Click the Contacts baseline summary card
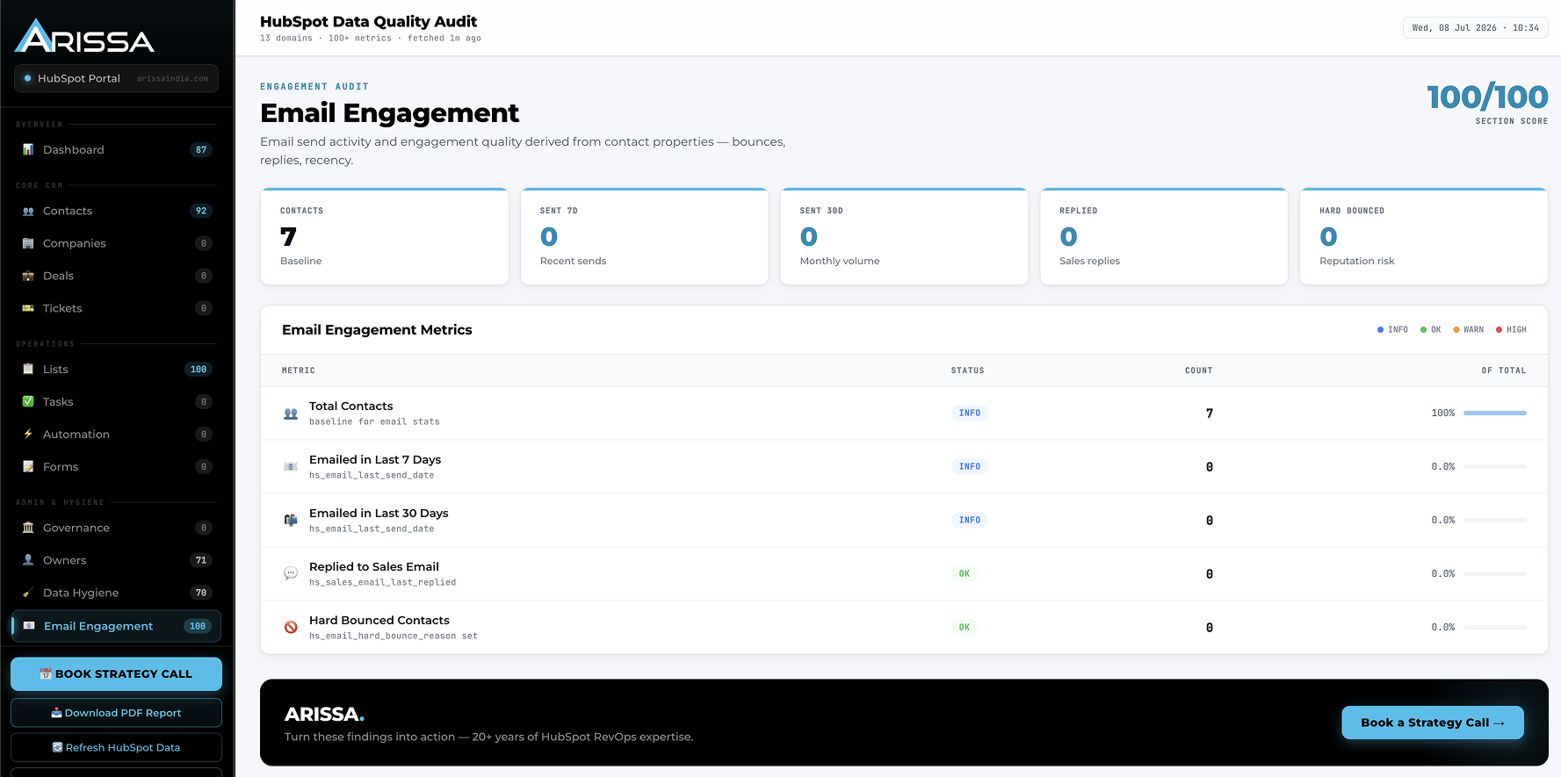This screenshot has height=777, width=1561. click(x=385, y=236)
